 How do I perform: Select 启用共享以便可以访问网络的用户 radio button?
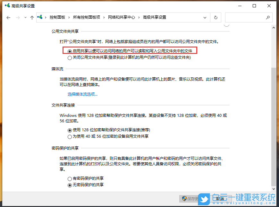point(70,51)
